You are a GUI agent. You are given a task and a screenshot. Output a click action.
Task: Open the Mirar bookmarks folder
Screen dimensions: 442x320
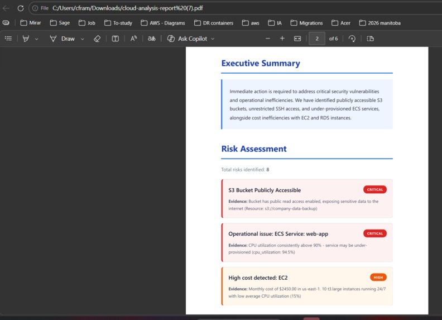click(x=31, y=23)
